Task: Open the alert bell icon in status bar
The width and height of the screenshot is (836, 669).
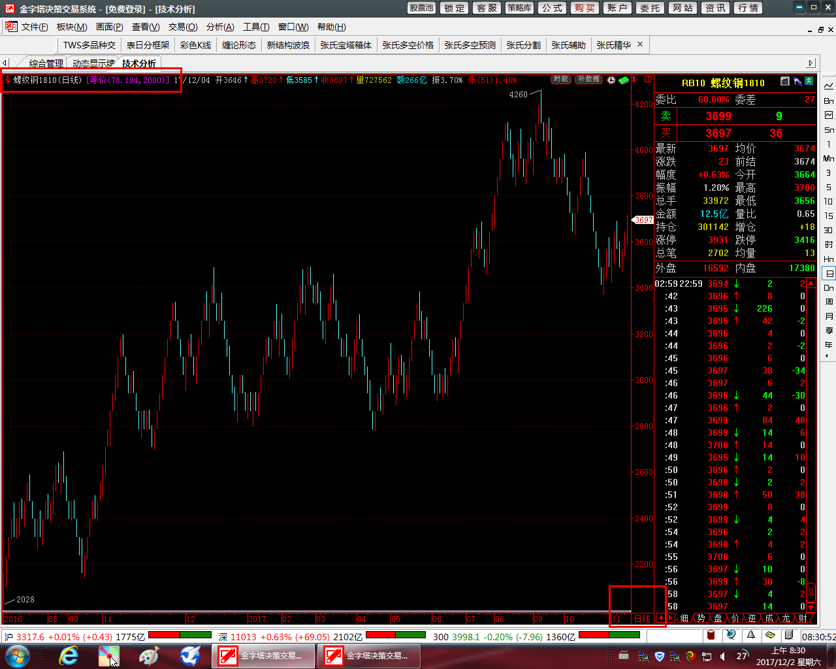Action: 751,635
